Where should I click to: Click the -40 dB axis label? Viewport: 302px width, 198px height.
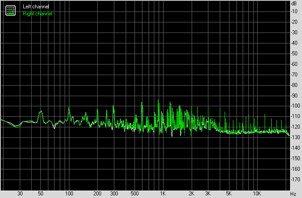(x=294, y=43)
